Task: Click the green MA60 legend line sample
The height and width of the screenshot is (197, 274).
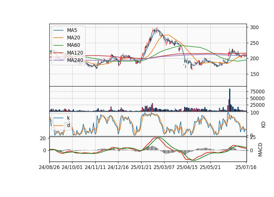Action: click(x=58, y=45)
